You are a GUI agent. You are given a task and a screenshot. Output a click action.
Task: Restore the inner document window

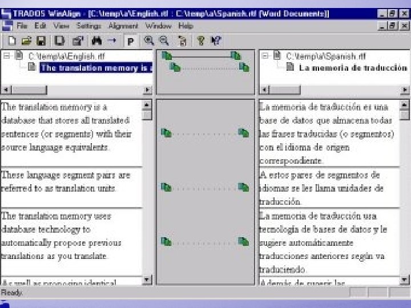pos(393,26)
